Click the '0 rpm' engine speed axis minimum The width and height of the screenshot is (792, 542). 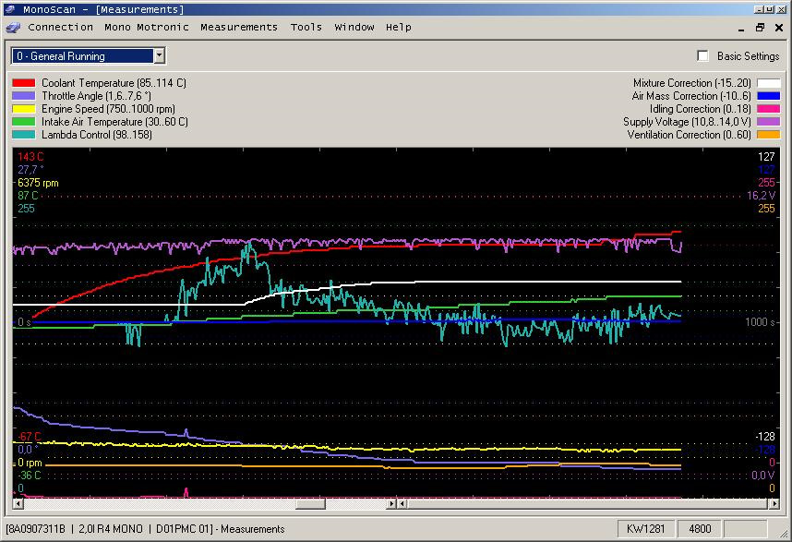[x=30, y=463]
